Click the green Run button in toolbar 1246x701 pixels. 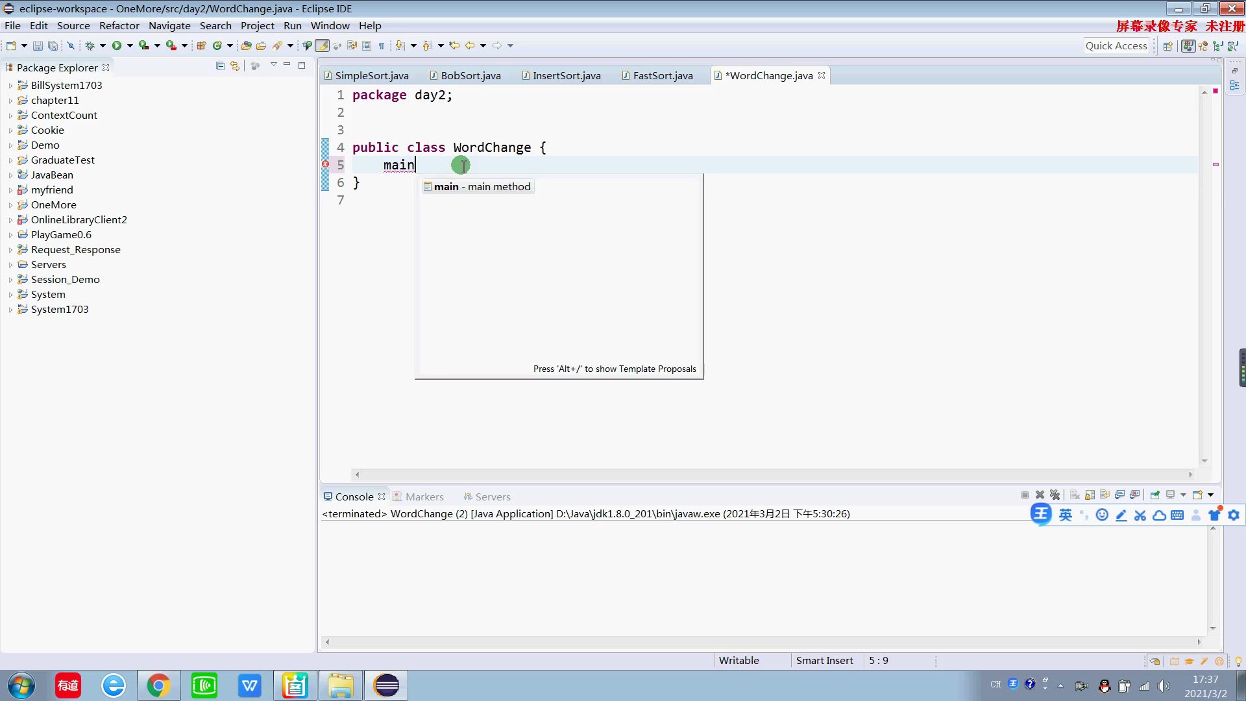[117, 45]
